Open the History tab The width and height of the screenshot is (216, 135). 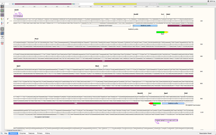coord(48,133)
